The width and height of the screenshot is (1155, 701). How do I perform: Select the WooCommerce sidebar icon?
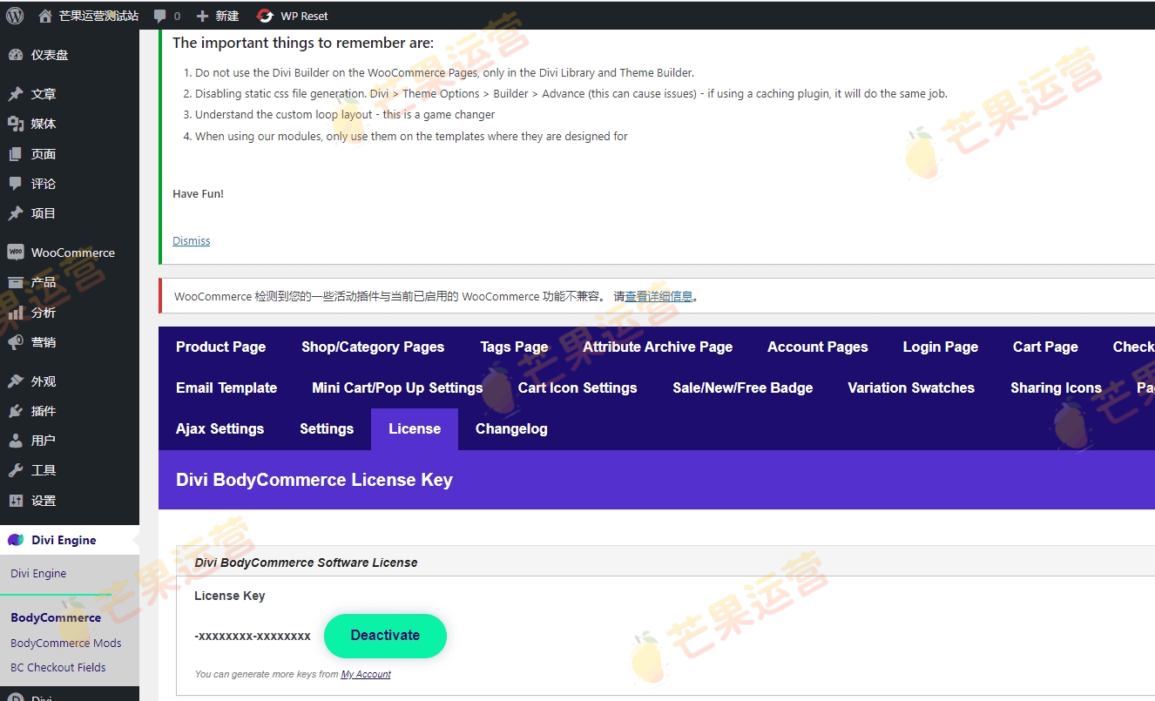pos(16,252)
